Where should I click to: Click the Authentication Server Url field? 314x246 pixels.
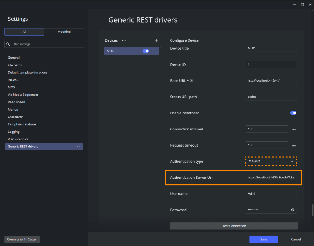pos(271,178)
